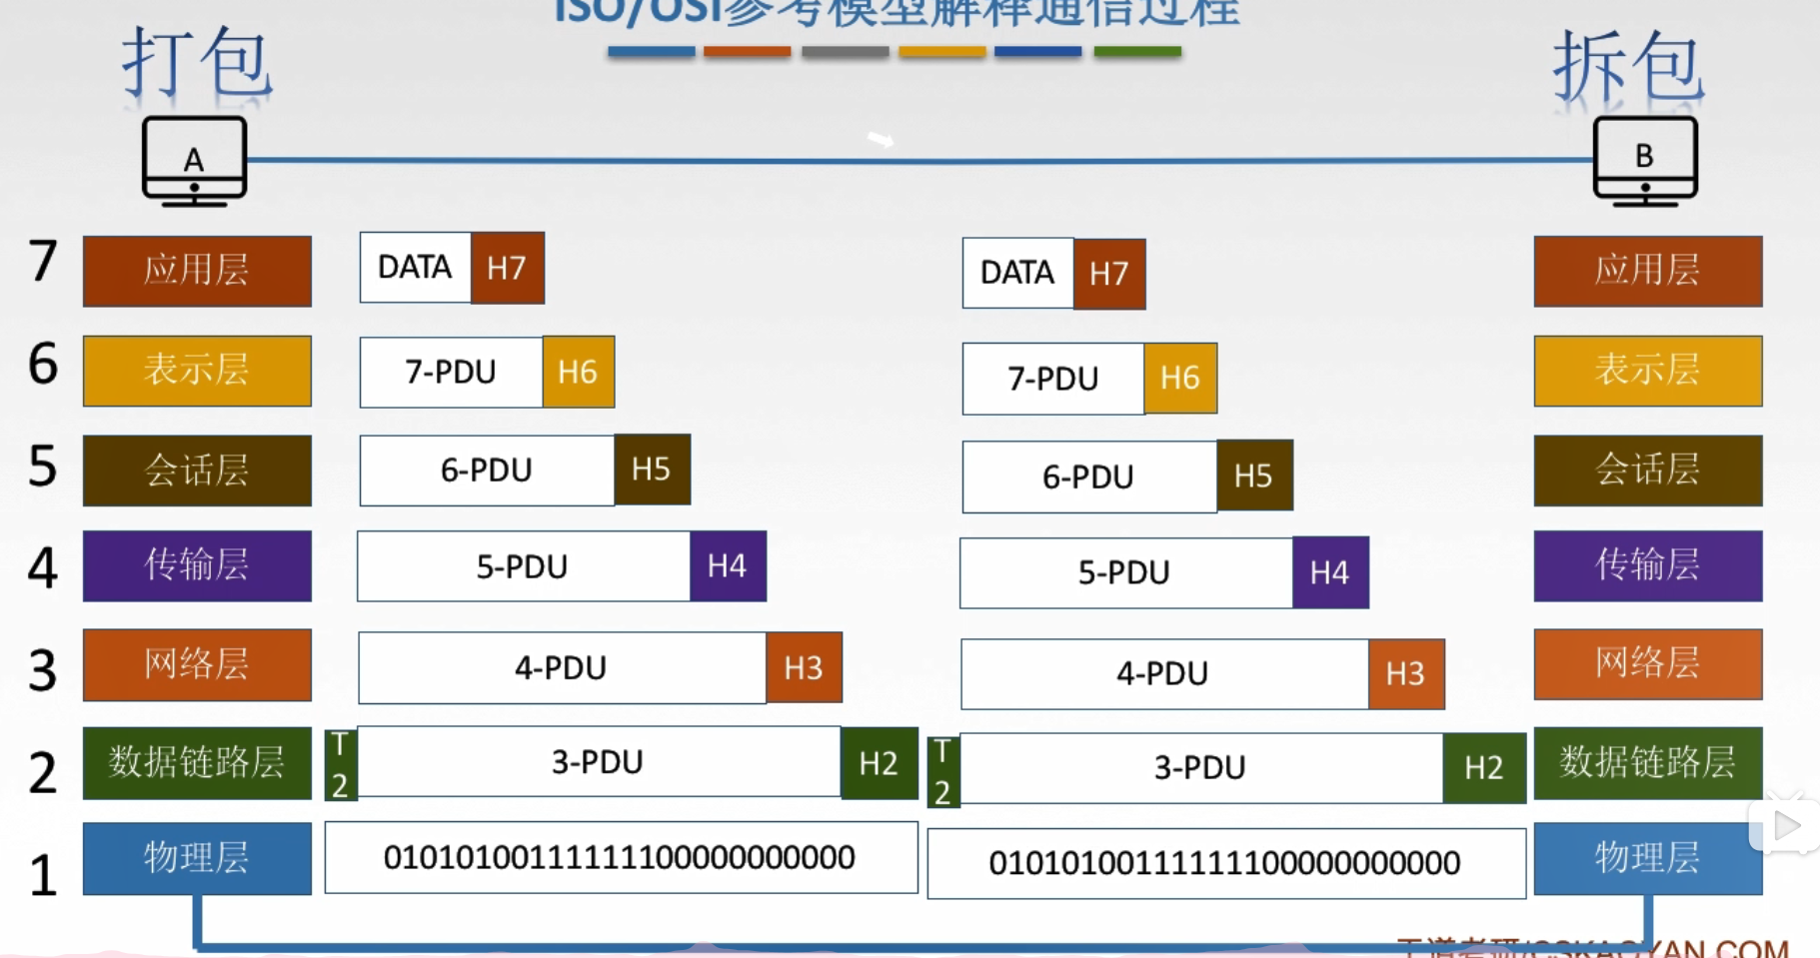
Task: Click the T2 trailer in the 打包 column
Action: coord(341,765)
